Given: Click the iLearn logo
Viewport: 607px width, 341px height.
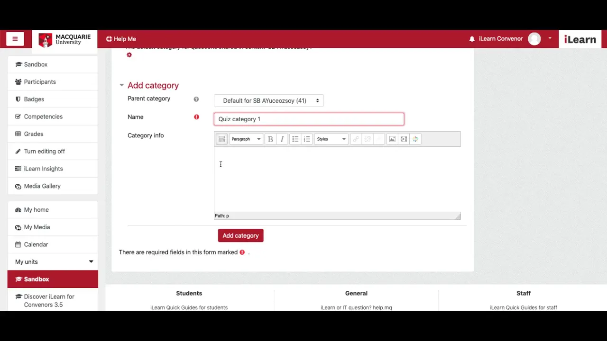Looking at the screenshot, I should pyautogui.click(x=580, y=39).
